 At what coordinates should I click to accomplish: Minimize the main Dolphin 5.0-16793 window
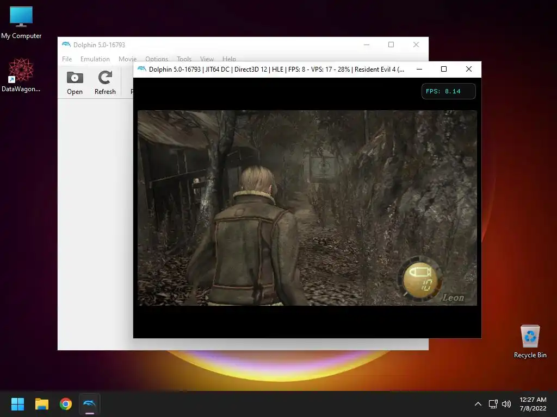tap(367, 45)
